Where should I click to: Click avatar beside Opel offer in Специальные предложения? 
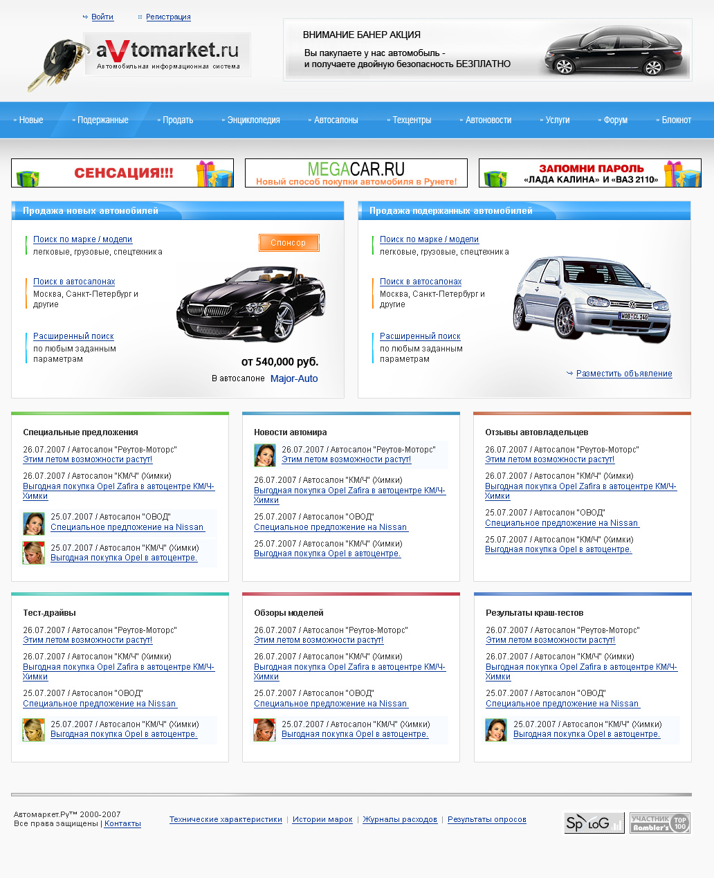[34, 553]
